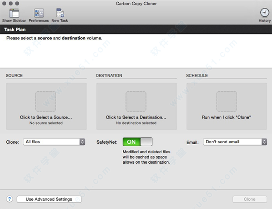
Task: Click the Clone button
Action: [x=250, y=199]
